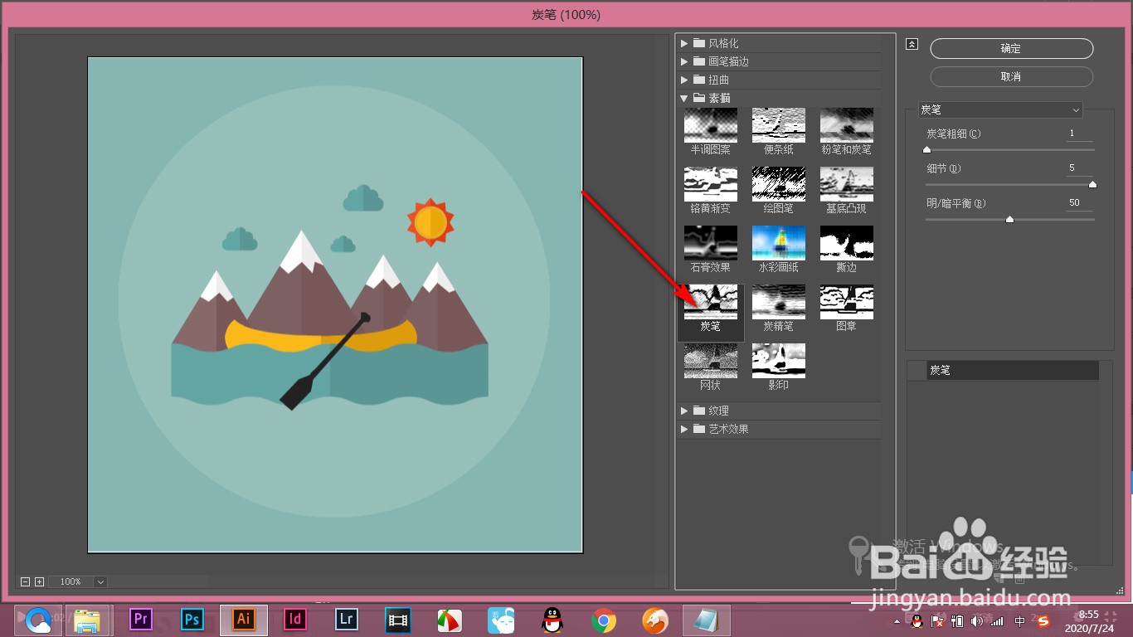Click the 明/暗平衡 slider handle

[1009, 220]
